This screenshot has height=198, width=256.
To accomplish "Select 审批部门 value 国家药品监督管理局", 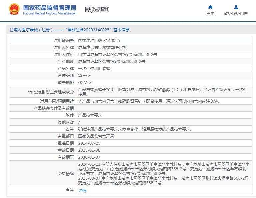I will pyautogui.click(x=96, y=136).
